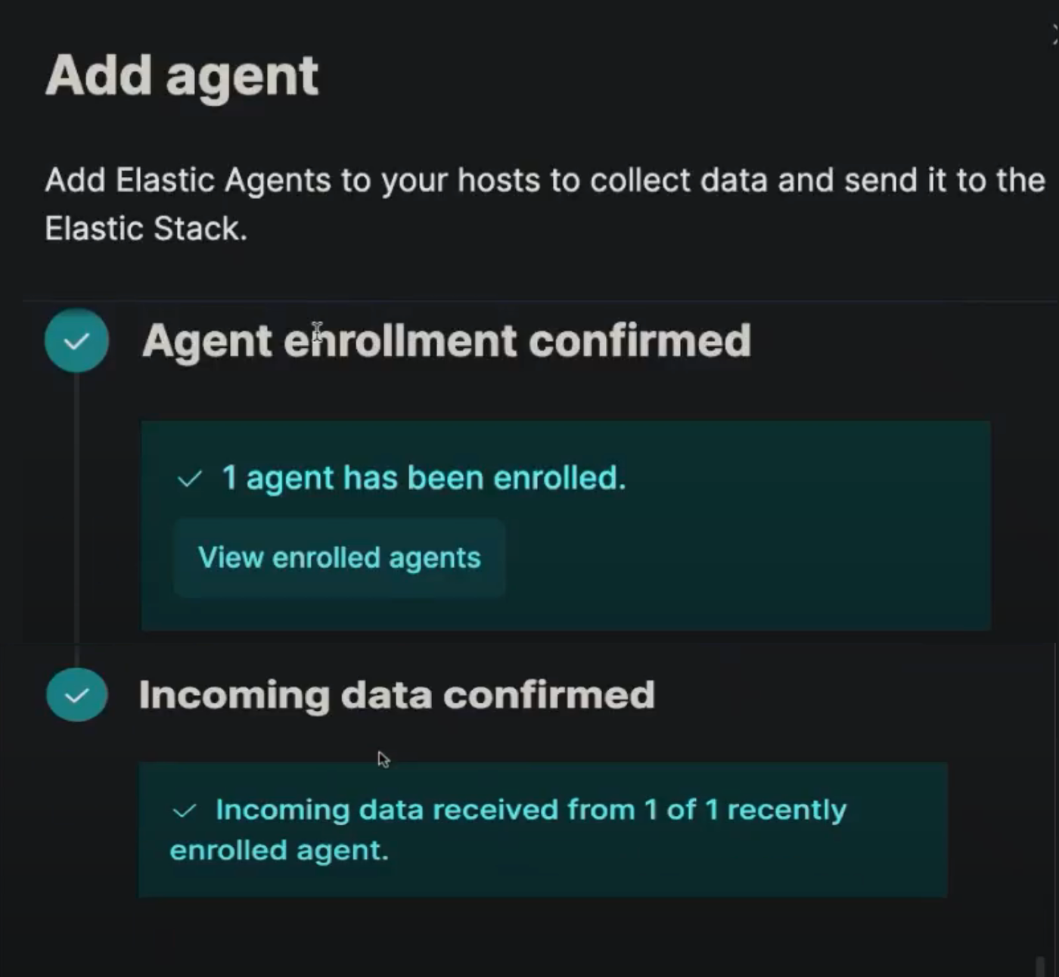Open View enrolled agents
The width and height of the screenshot is (1059, 977).
click(339, 558)
